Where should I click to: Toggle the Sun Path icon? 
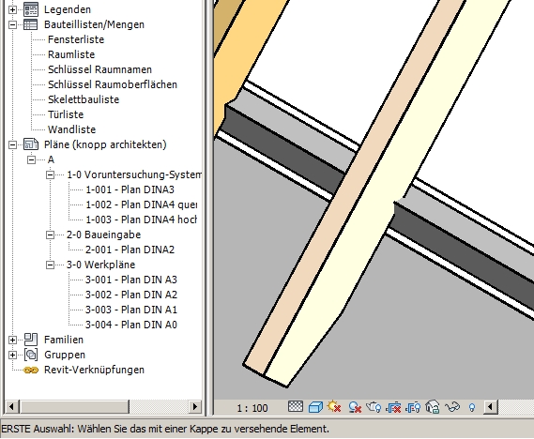[334, 407]
